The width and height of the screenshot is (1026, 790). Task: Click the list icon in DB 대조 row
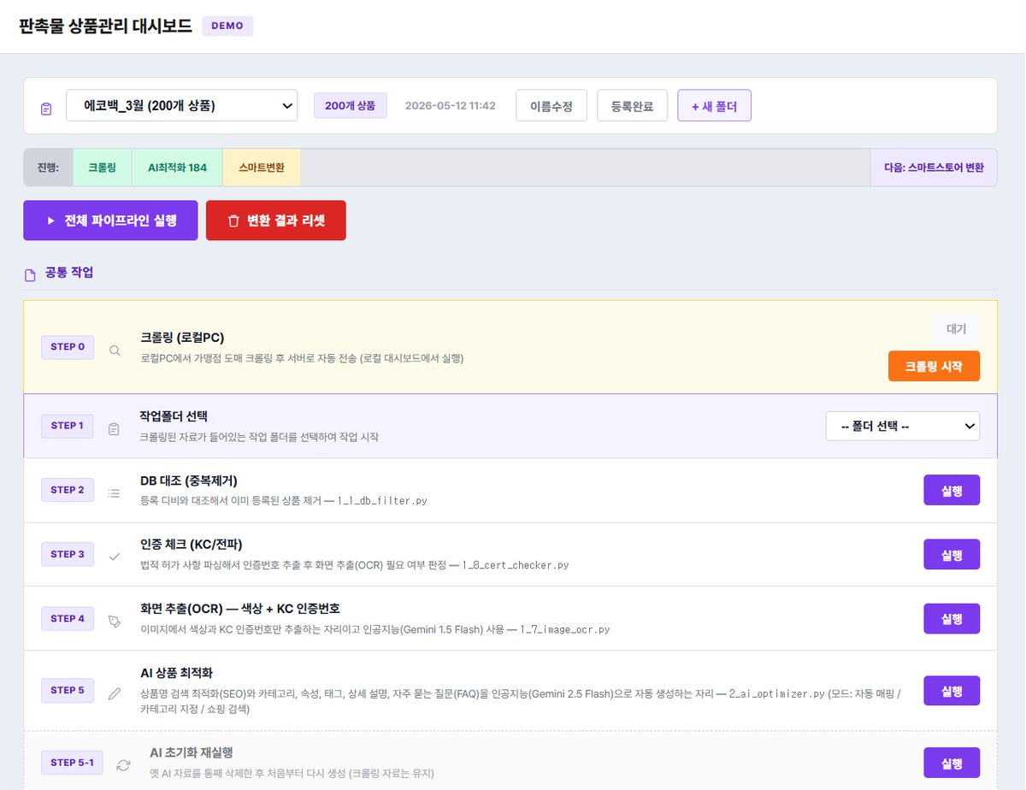(115, 493)
